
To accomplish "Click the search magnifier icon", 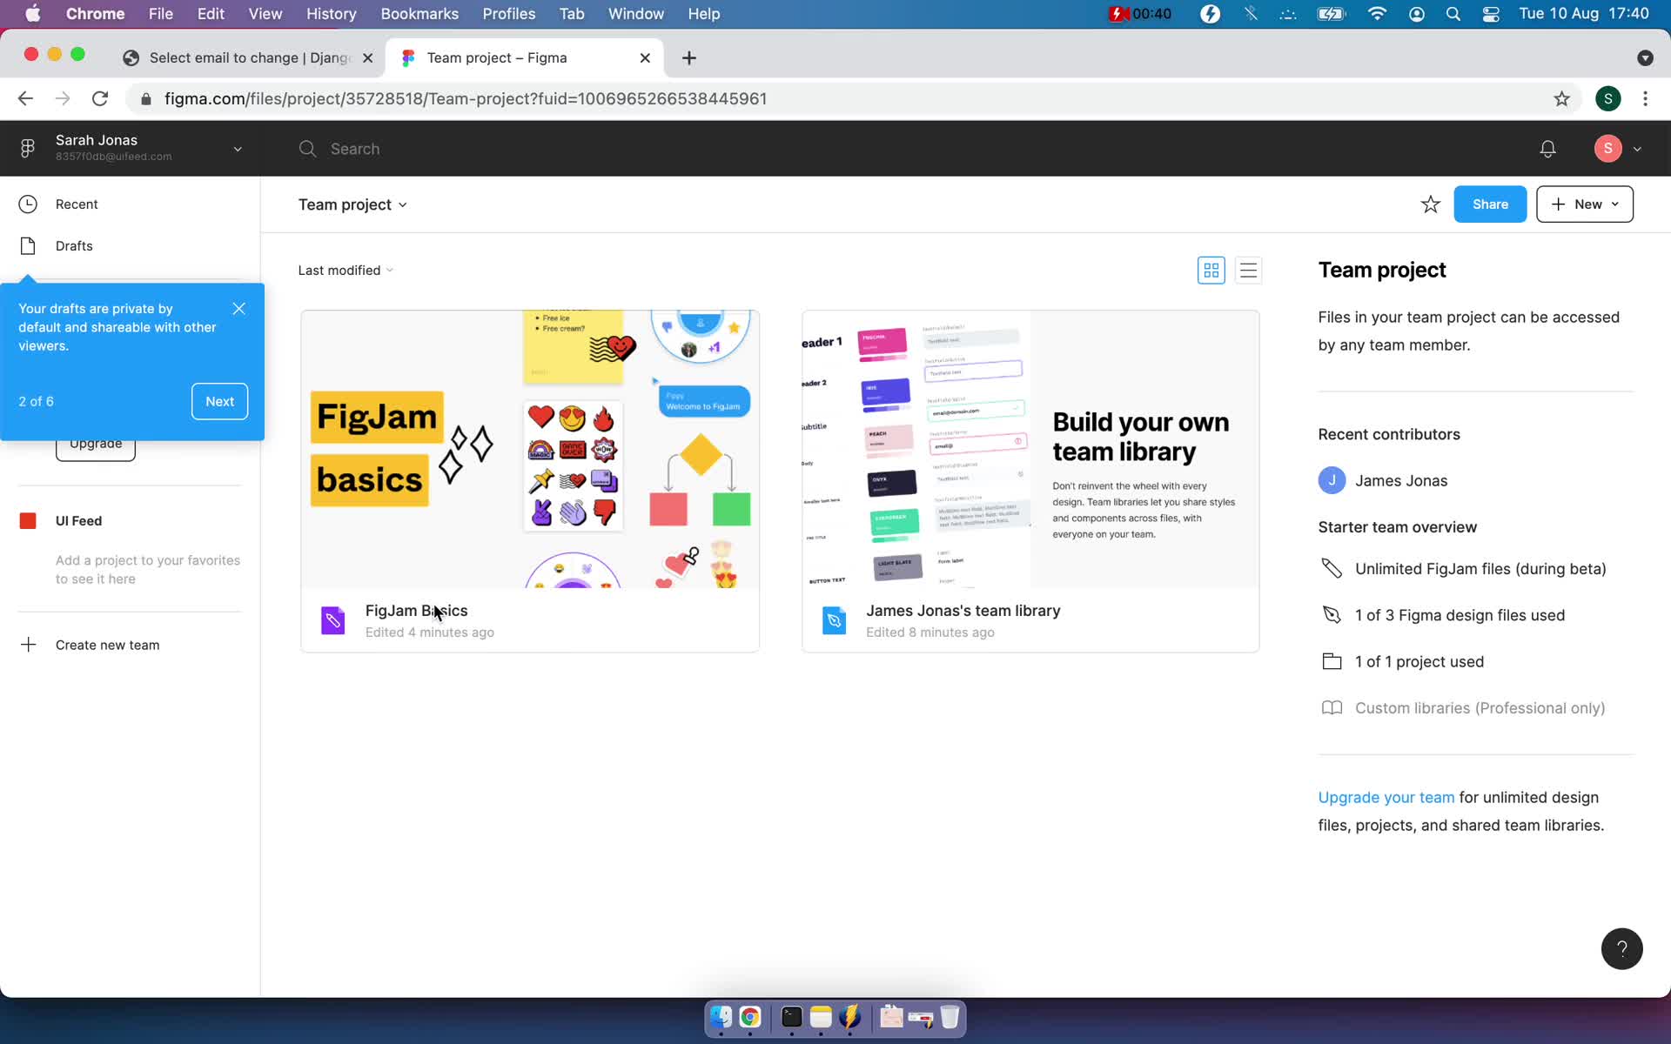I will pyautogui.click(x=308, y=148).
